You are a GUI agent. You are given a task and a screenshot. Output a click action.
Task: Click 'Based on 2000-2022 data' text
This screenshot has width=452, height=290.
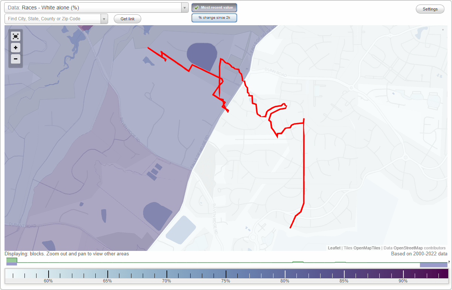[x=418, y=254]
